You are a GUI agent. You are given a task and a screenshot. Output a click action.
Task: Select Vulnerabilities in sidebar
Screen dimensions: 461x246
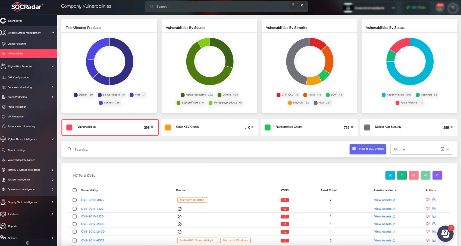click(x=29, y=54)
